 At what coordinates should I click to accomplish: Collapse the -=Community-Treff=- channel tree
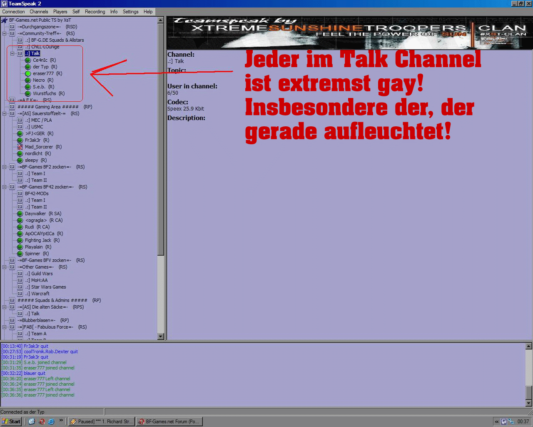[x=4, y=33]
